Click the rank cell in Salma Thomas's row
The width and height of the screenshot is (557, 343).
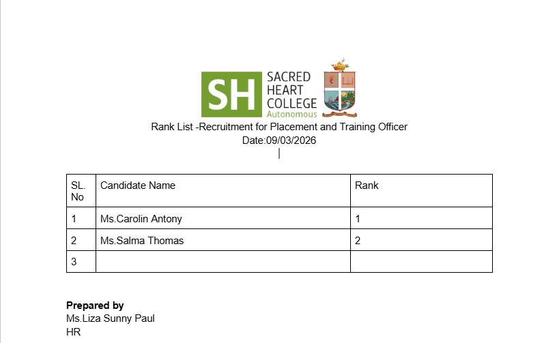[x=420, y=241]
